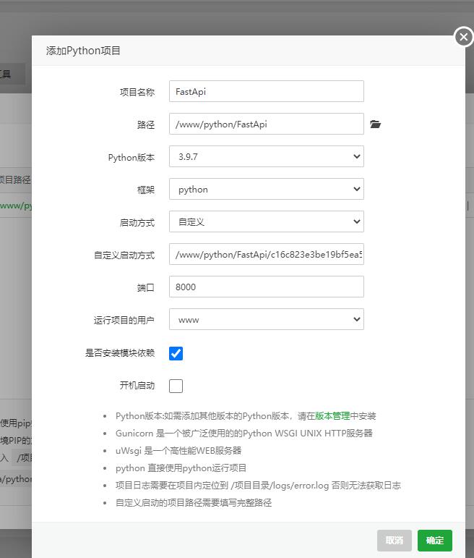Open the 框架 dropdown set to python
The height and width of the screenshot is (558, 474).
(266, 189)
